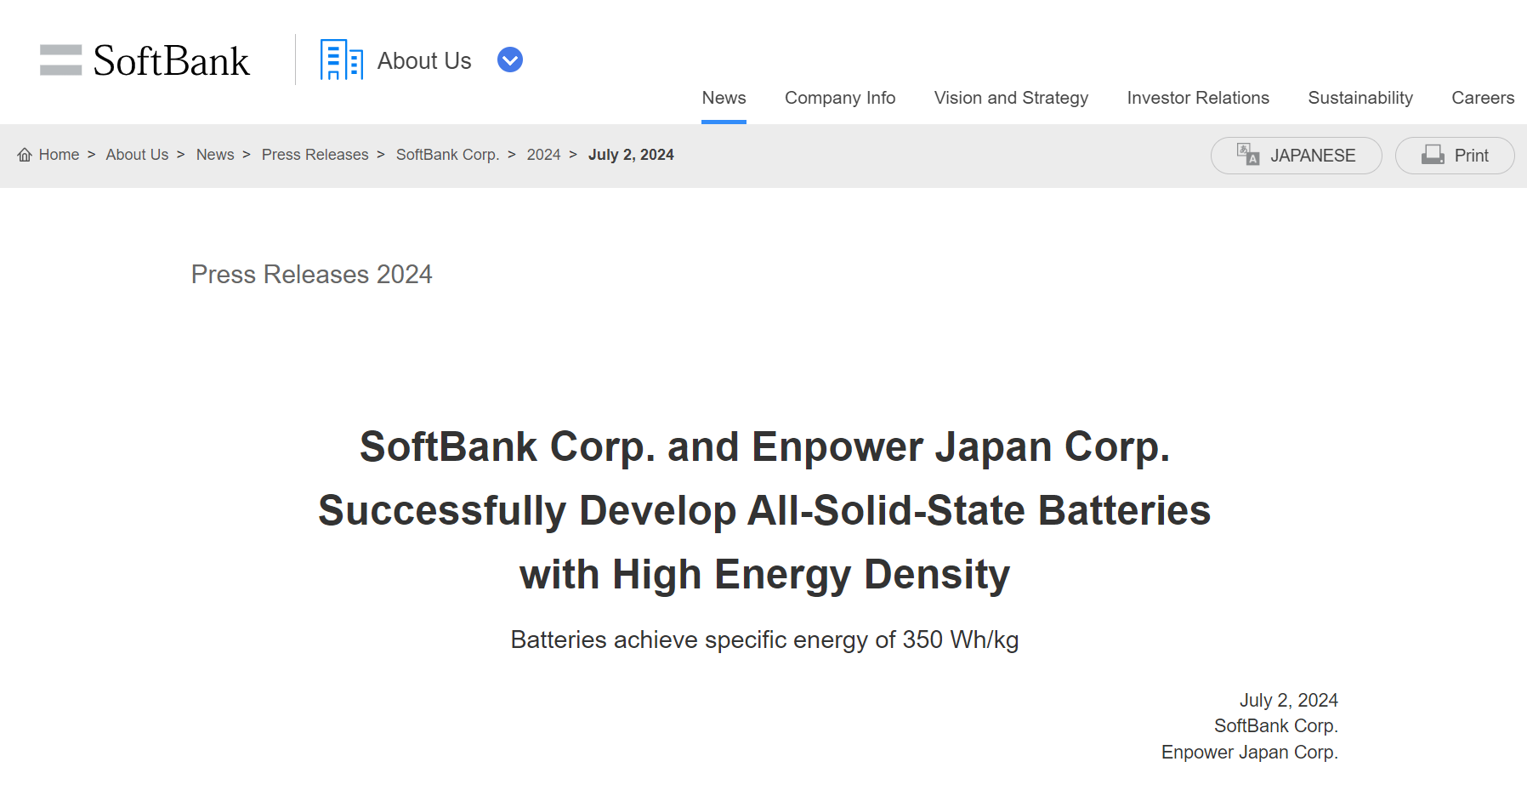Image resolution: width=1527 pixels, height=807 pixels.
Task: Open the Careers menu item
Action: [1483, 98]
